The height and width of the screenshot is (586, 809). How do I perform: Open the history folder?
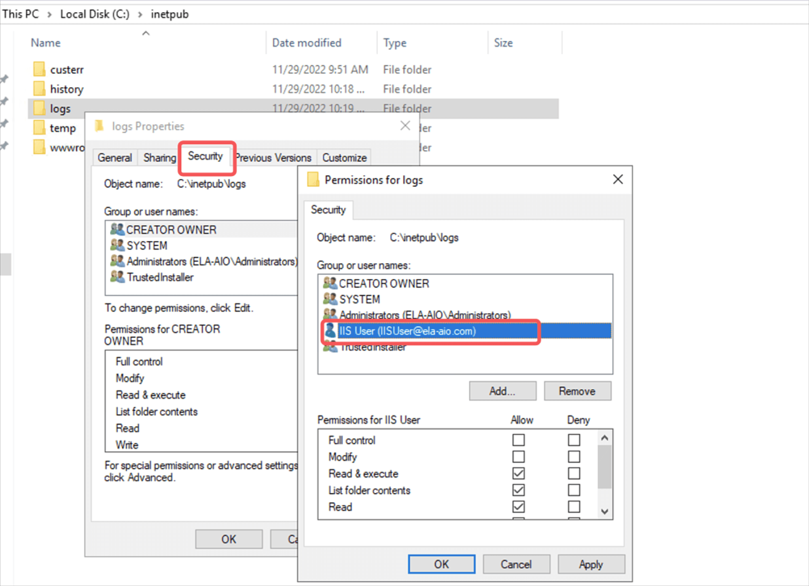pyautogui.click(x=67, y=89)
